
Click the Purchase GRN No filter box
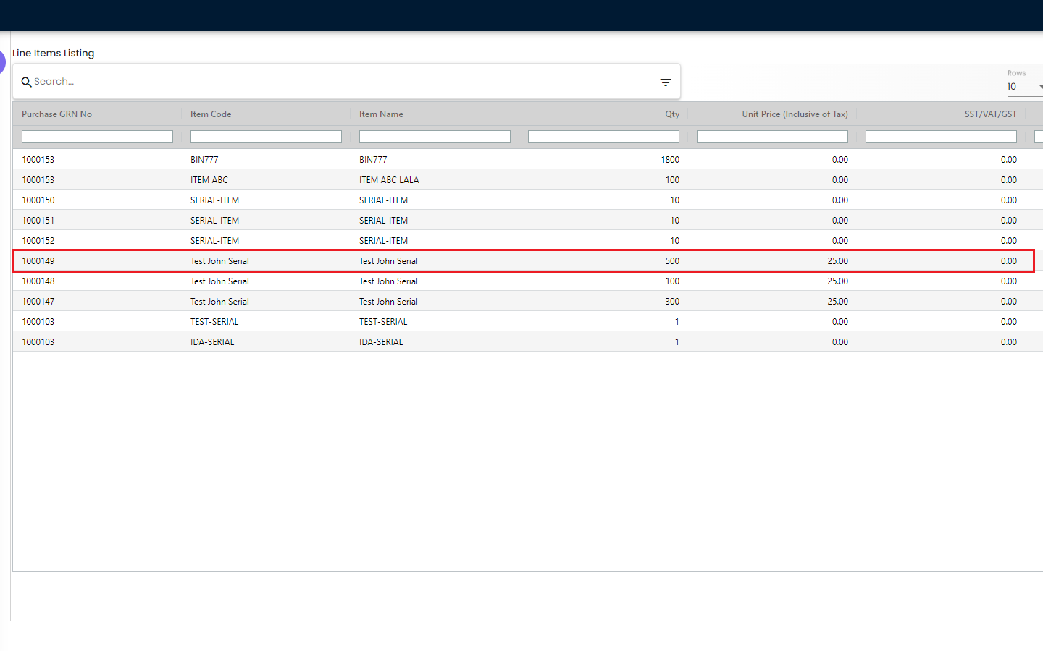(x=97, y=137)
